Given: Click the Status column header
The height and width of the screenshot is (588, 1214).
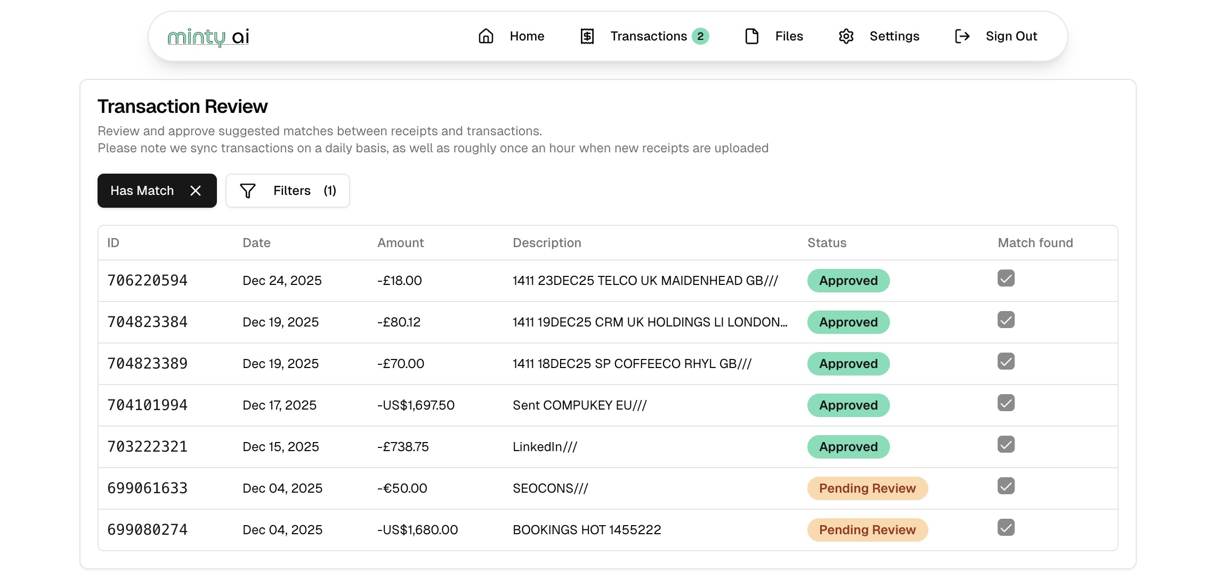Looking at the screenshot, I should click(826, 242).
